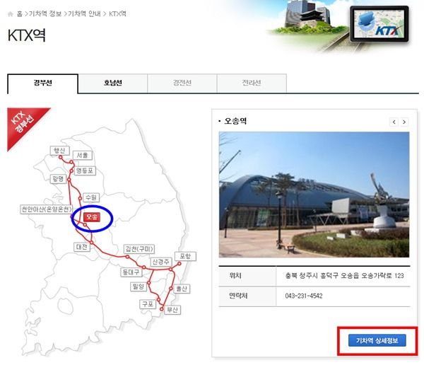Select 대전 station label on map

[82, 247]
